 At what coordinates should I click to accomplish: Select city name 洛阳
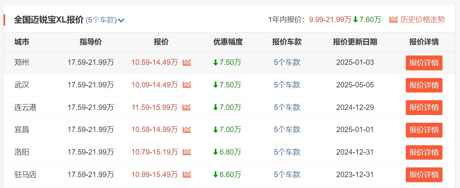[x=22, y=152]
